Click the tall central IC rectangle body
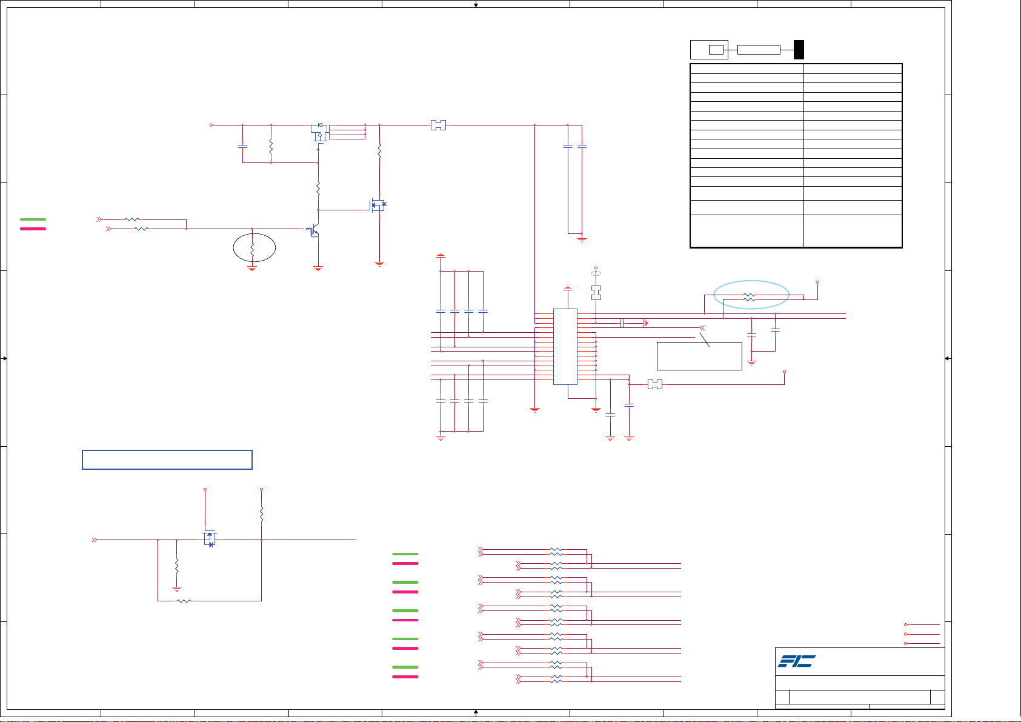This screenshot has height=722, width=1021. pos(565,346)
